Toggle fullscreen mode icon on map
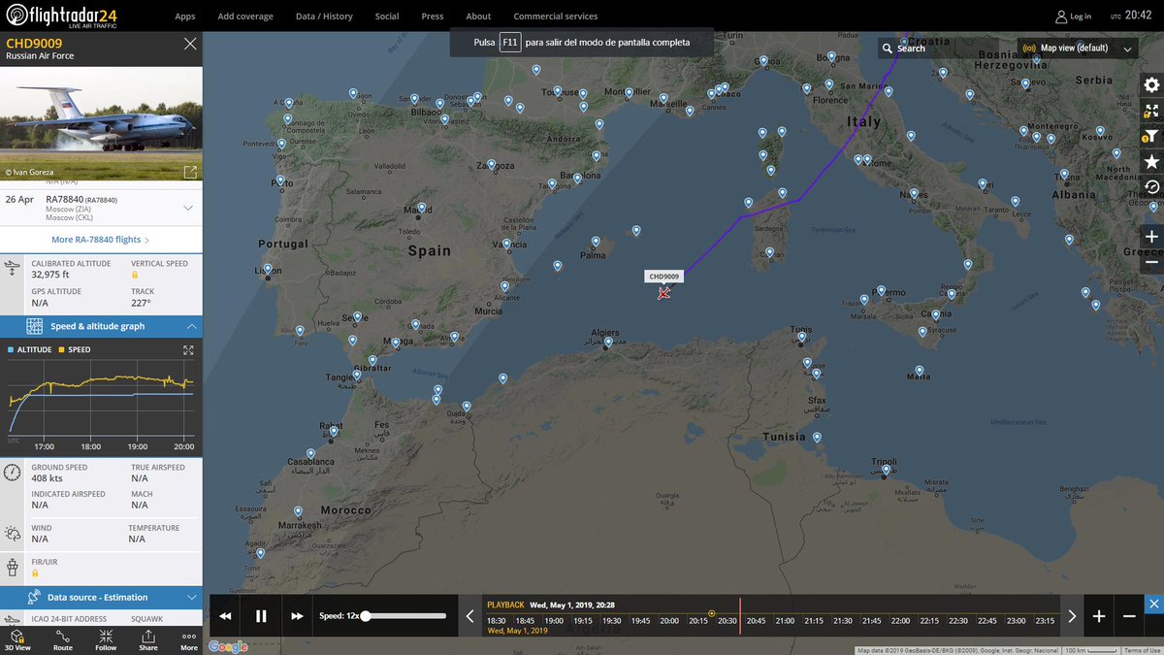Viewport: 1164px width, 655px height. (x=1151, y=112)
